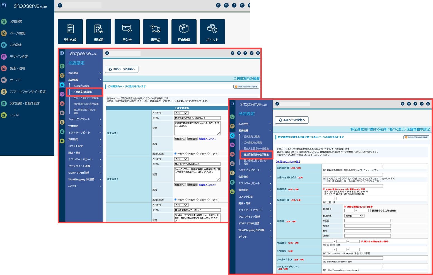This screenshot has height=275, width=433.
Task: Open the 表示切替 dropdown for 注文方法2
Action: pyautogui.click(x=181, y=159)
